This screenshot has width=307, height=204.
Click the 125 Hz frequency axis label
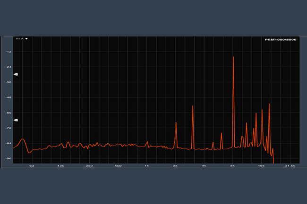click(60, 166)
